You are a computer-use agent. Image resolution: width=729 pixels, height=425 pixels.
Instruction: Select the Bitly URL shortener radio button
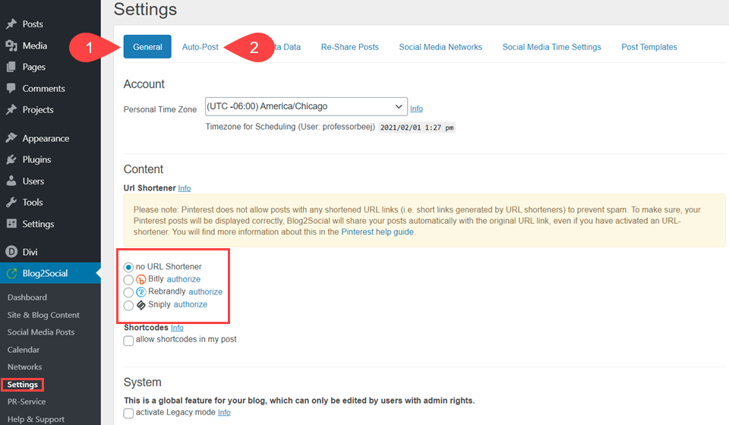128,279
